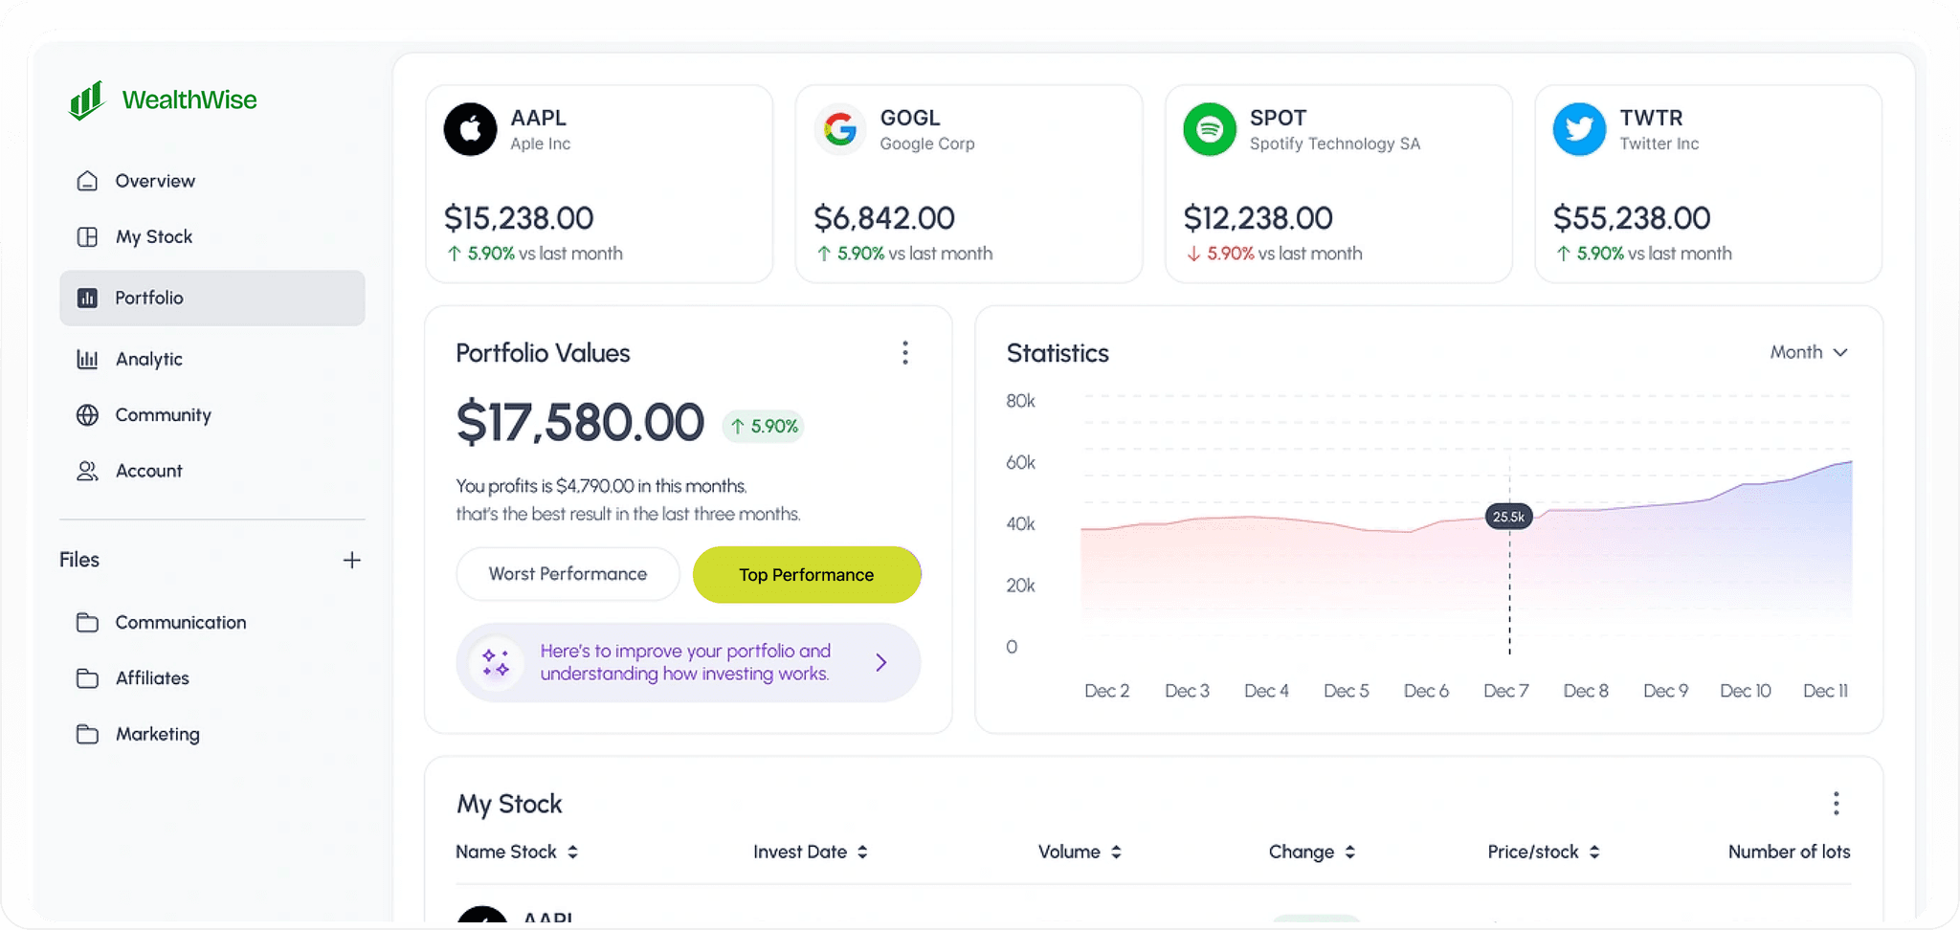
Task: Add a new file with plus icon
Action: tap(351, 560)
